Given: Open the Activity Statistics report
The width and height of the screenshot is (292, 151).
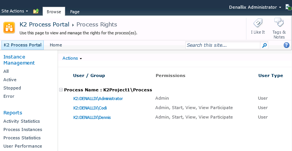Looking at the screenshot, I should 21,121.
